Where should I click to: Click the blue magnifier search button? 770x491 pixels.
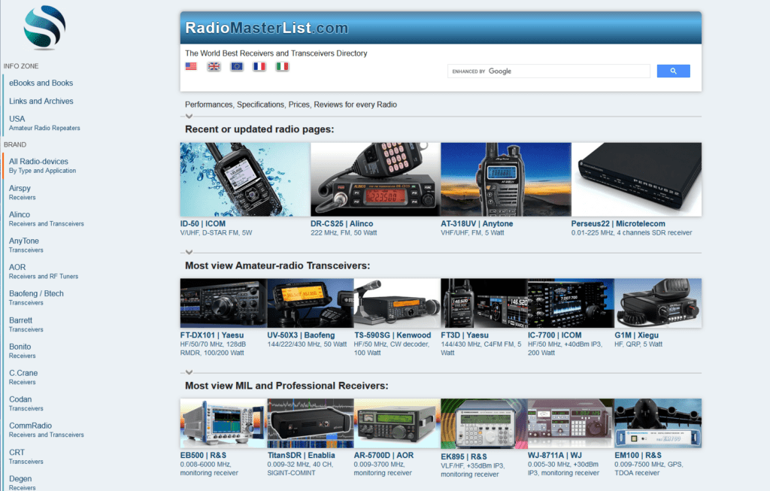coord(673,71)
